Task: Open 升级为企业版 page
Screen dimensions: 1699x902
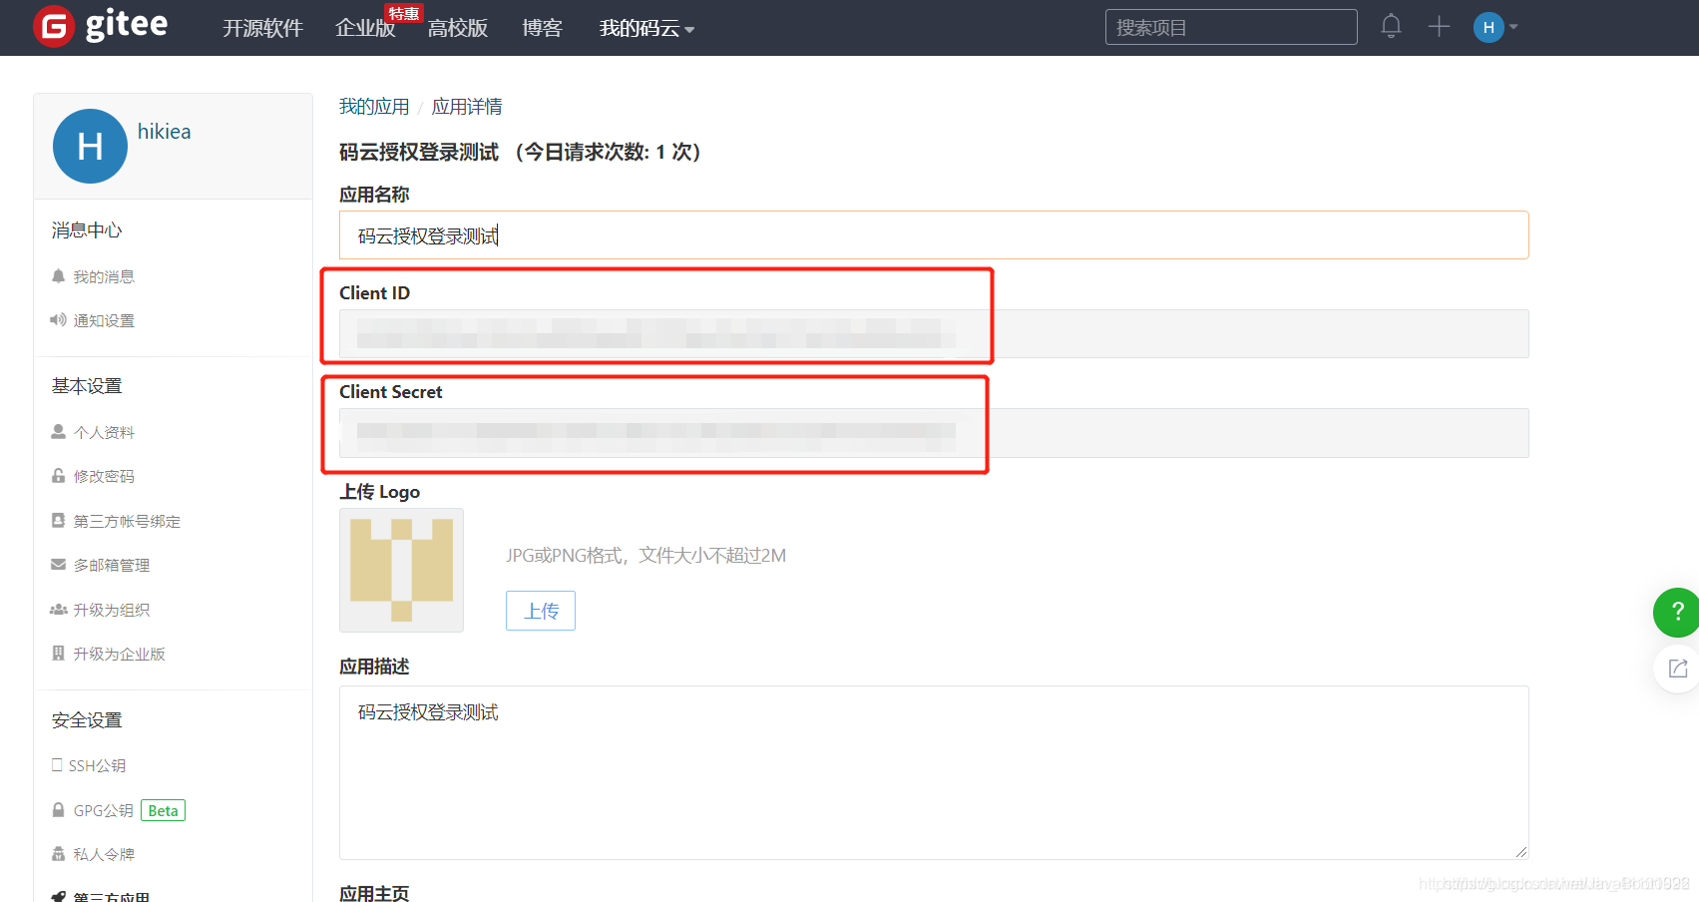Action: tap(119, 654)
